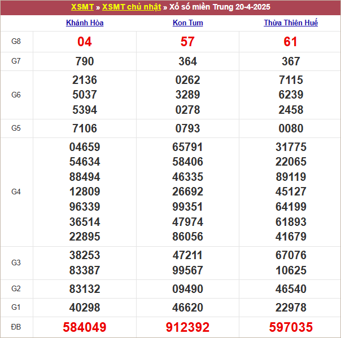The image size is (341, 338).
Task: Click Khánh Hòa G2 number 83132
Action: point(85,289)
